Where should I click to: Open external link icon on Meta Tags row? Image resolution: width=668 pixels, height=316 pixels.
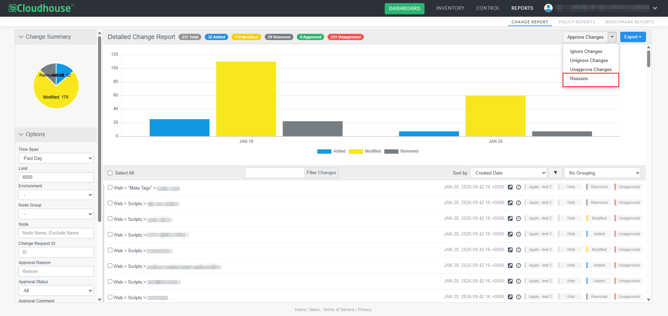pos(510,187)
